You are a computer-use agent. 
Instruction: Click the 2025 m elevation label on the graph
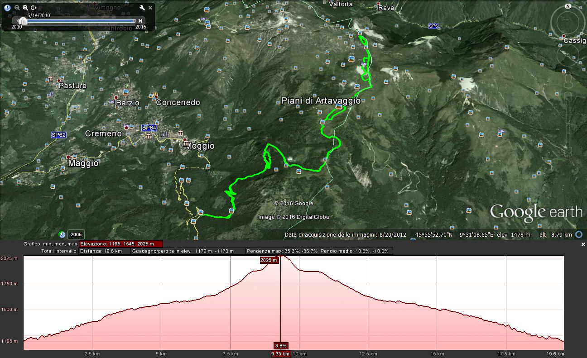click(269, 260)
